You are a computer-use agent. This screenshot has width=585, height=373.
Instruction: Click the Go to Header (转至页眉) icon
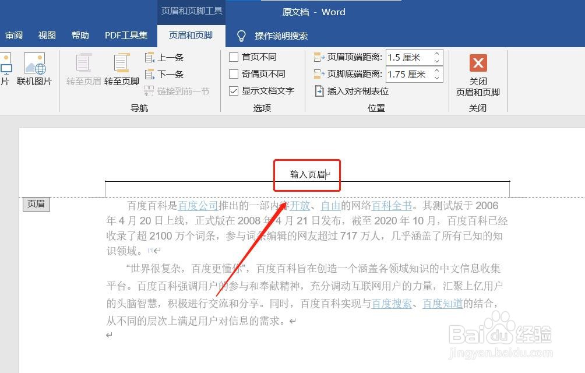pyautogui.click(x=83, y=64)
